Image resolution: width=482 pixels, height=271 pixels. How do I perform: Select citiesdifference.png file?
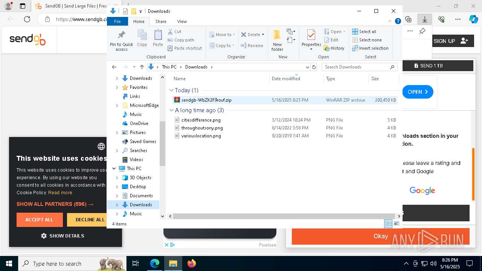click(285, 120)
